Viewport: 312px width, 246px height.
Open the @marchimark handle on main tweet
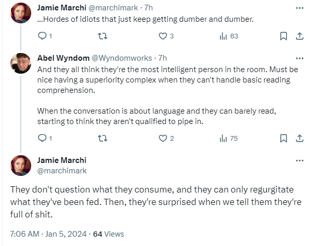click(x=62, y=170)
